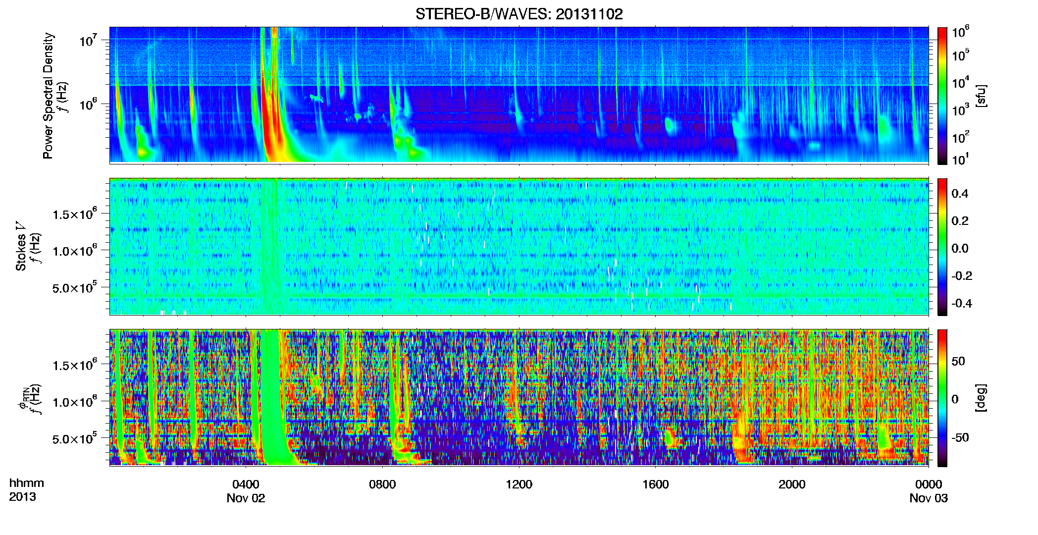The height and width of the screenshot is (535, 1038).
Task: Select the 5.0×10⁵ tick of the φRTN panel
Action: 74,438
